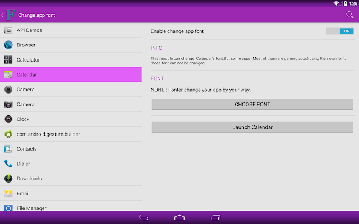Click the CHOOSE FONT button
Image resolution: width=359 pixels, height=224 pixels.
coord(252,105)
